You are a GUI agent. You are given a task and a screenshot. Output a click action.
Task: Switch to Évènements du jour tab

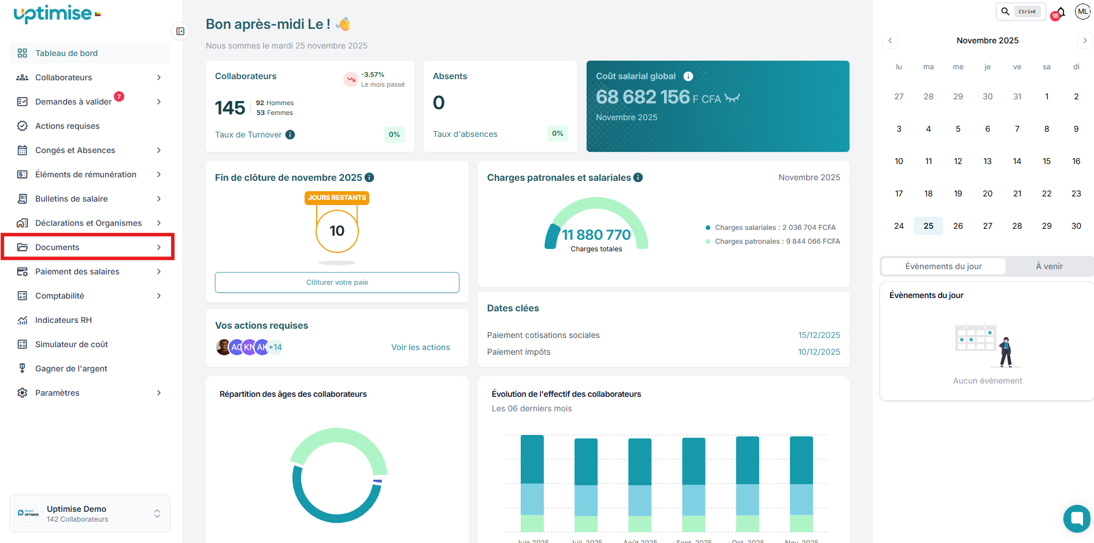pyautogui.click(x=943, y=266)
